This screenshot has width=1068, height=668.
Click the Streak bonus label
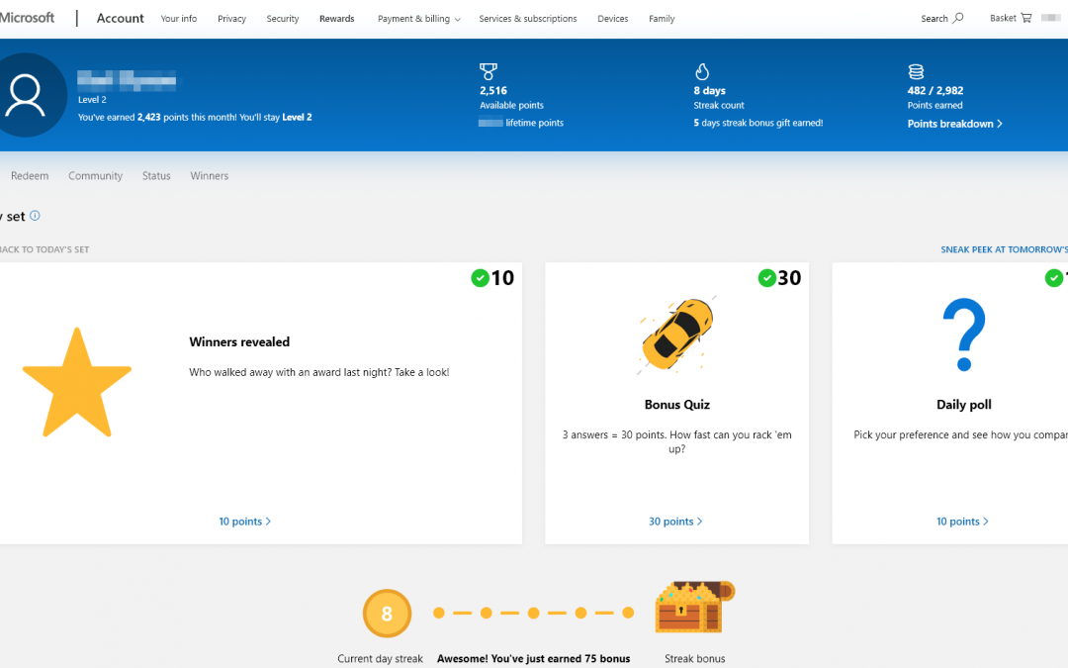pyautogui.click(x=695, y=658)
